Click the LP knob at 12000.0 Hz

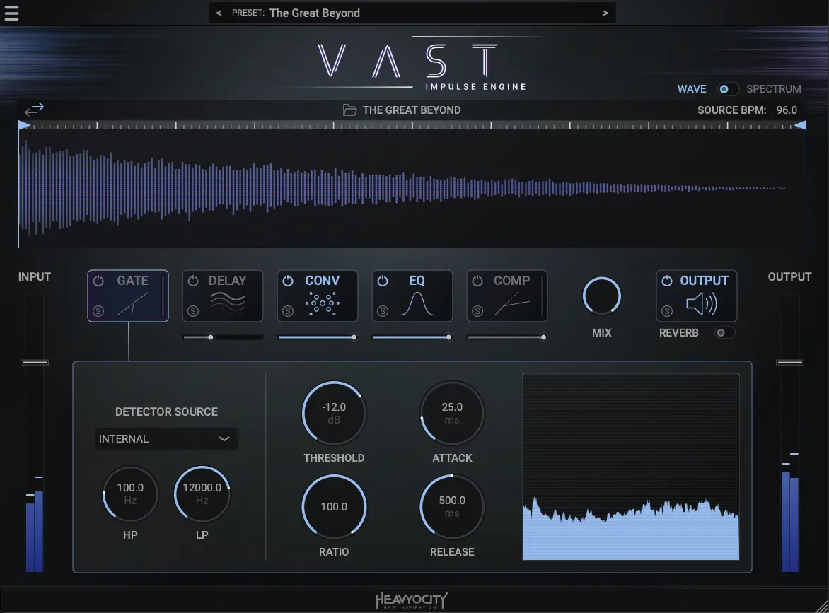coord(202,494)
